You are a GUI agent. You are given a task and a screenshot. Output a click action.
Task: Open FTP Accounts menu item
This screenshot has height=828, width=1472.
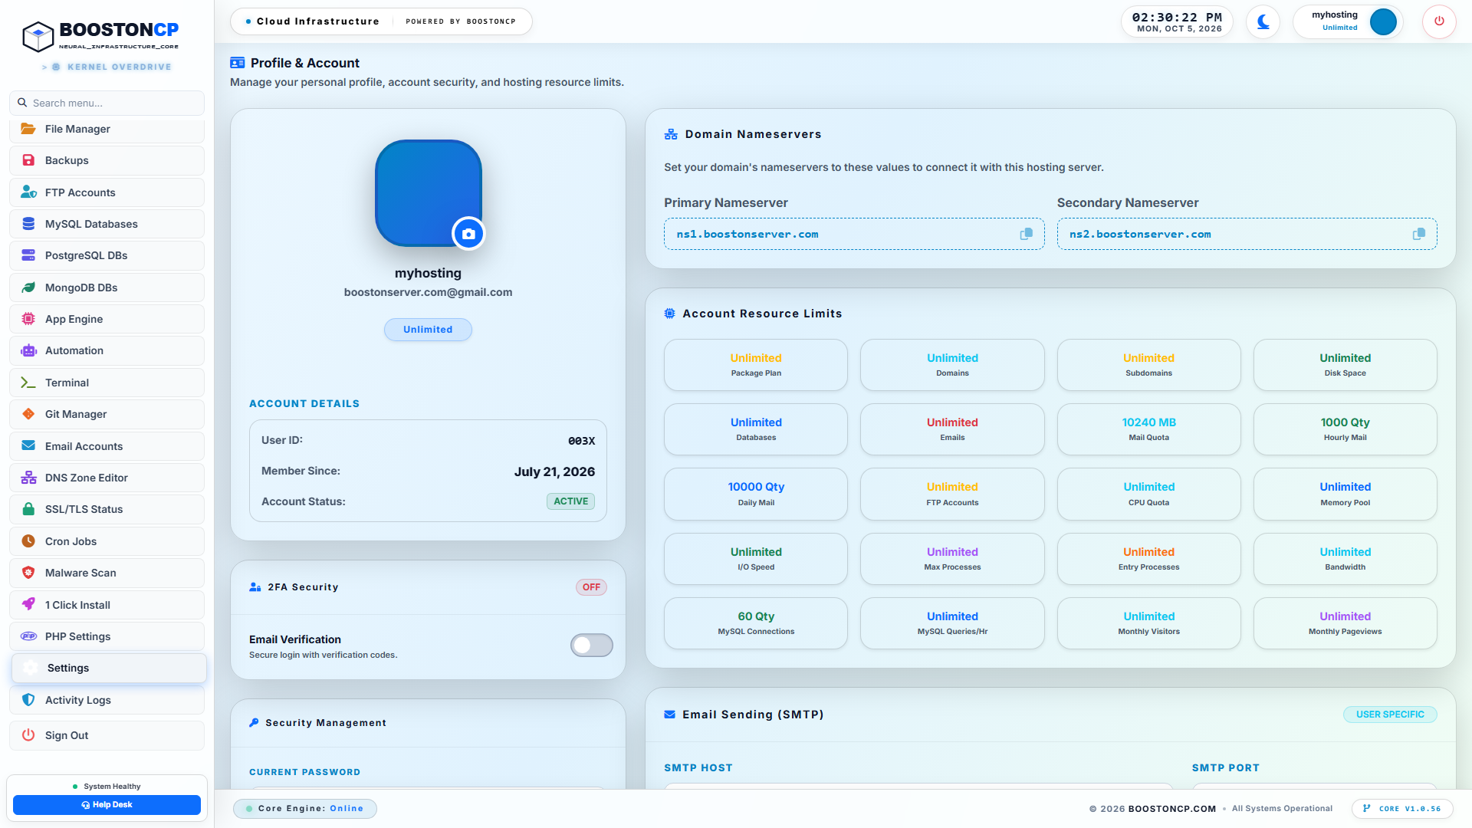tap(107, 192)
